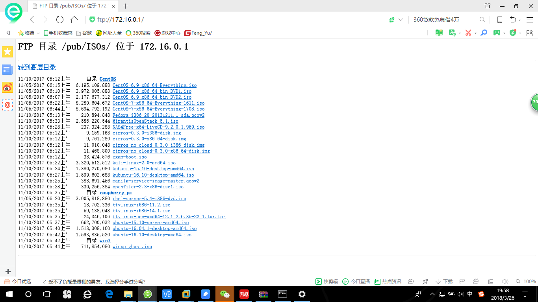
Task: Open the 游戏中心 bookmark
Action: (167, 33)
